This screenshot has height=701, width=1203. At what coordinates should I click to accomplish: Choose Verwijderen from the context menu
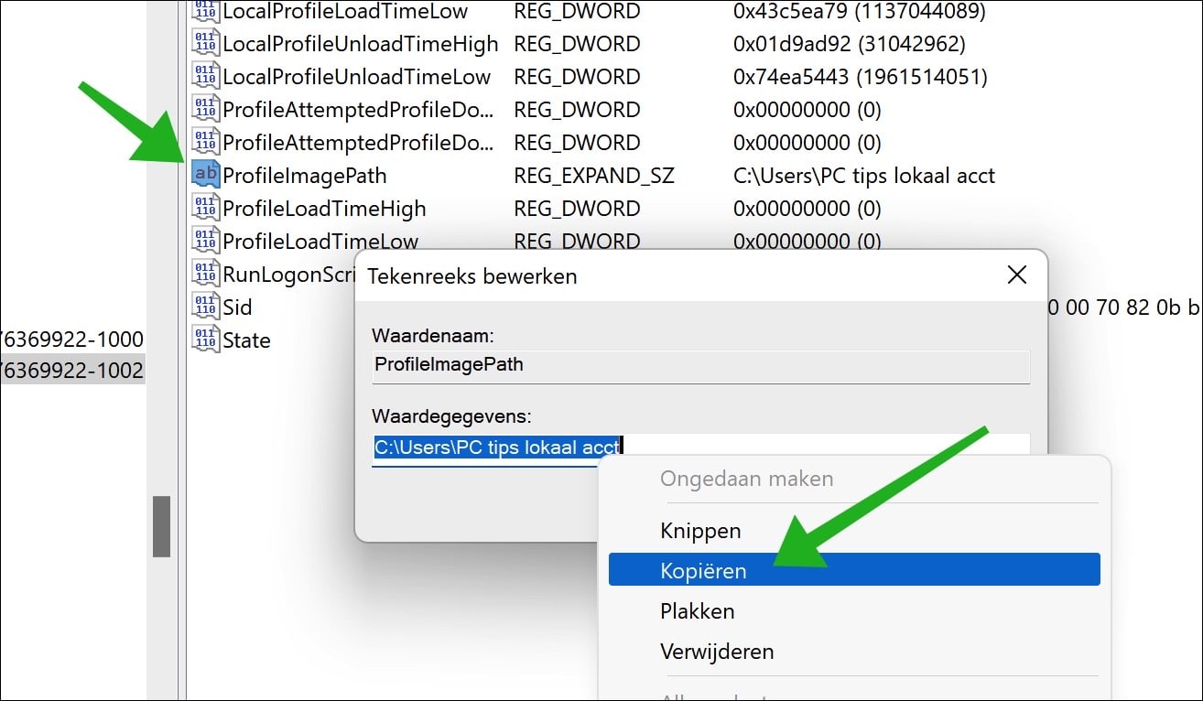[716, 652]
